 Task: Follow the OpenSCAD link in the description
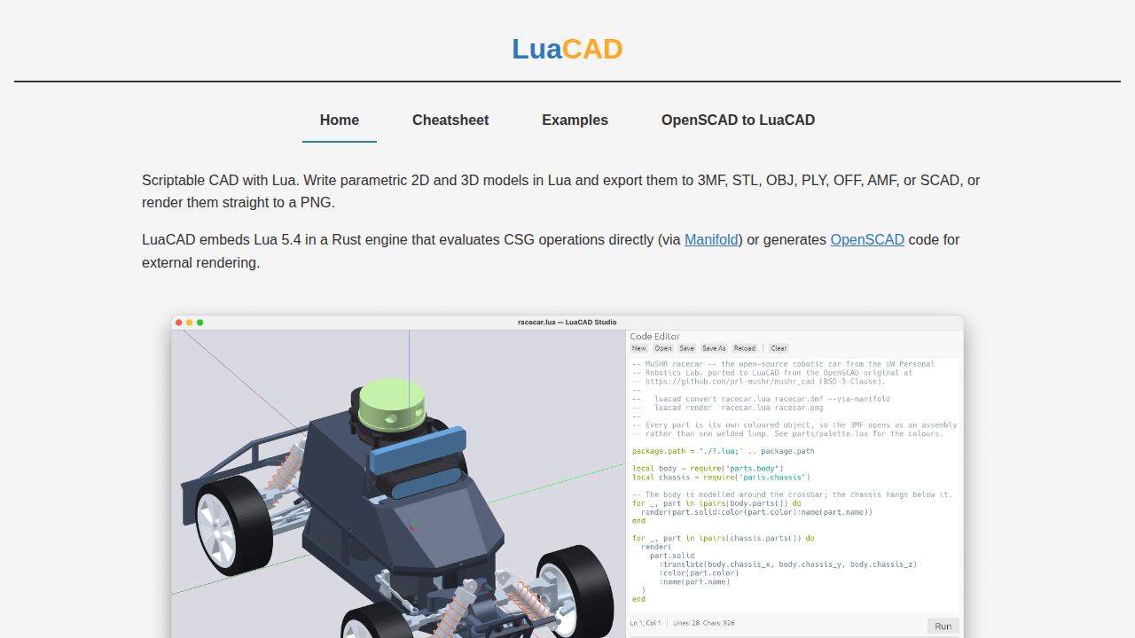click(867, 239)
